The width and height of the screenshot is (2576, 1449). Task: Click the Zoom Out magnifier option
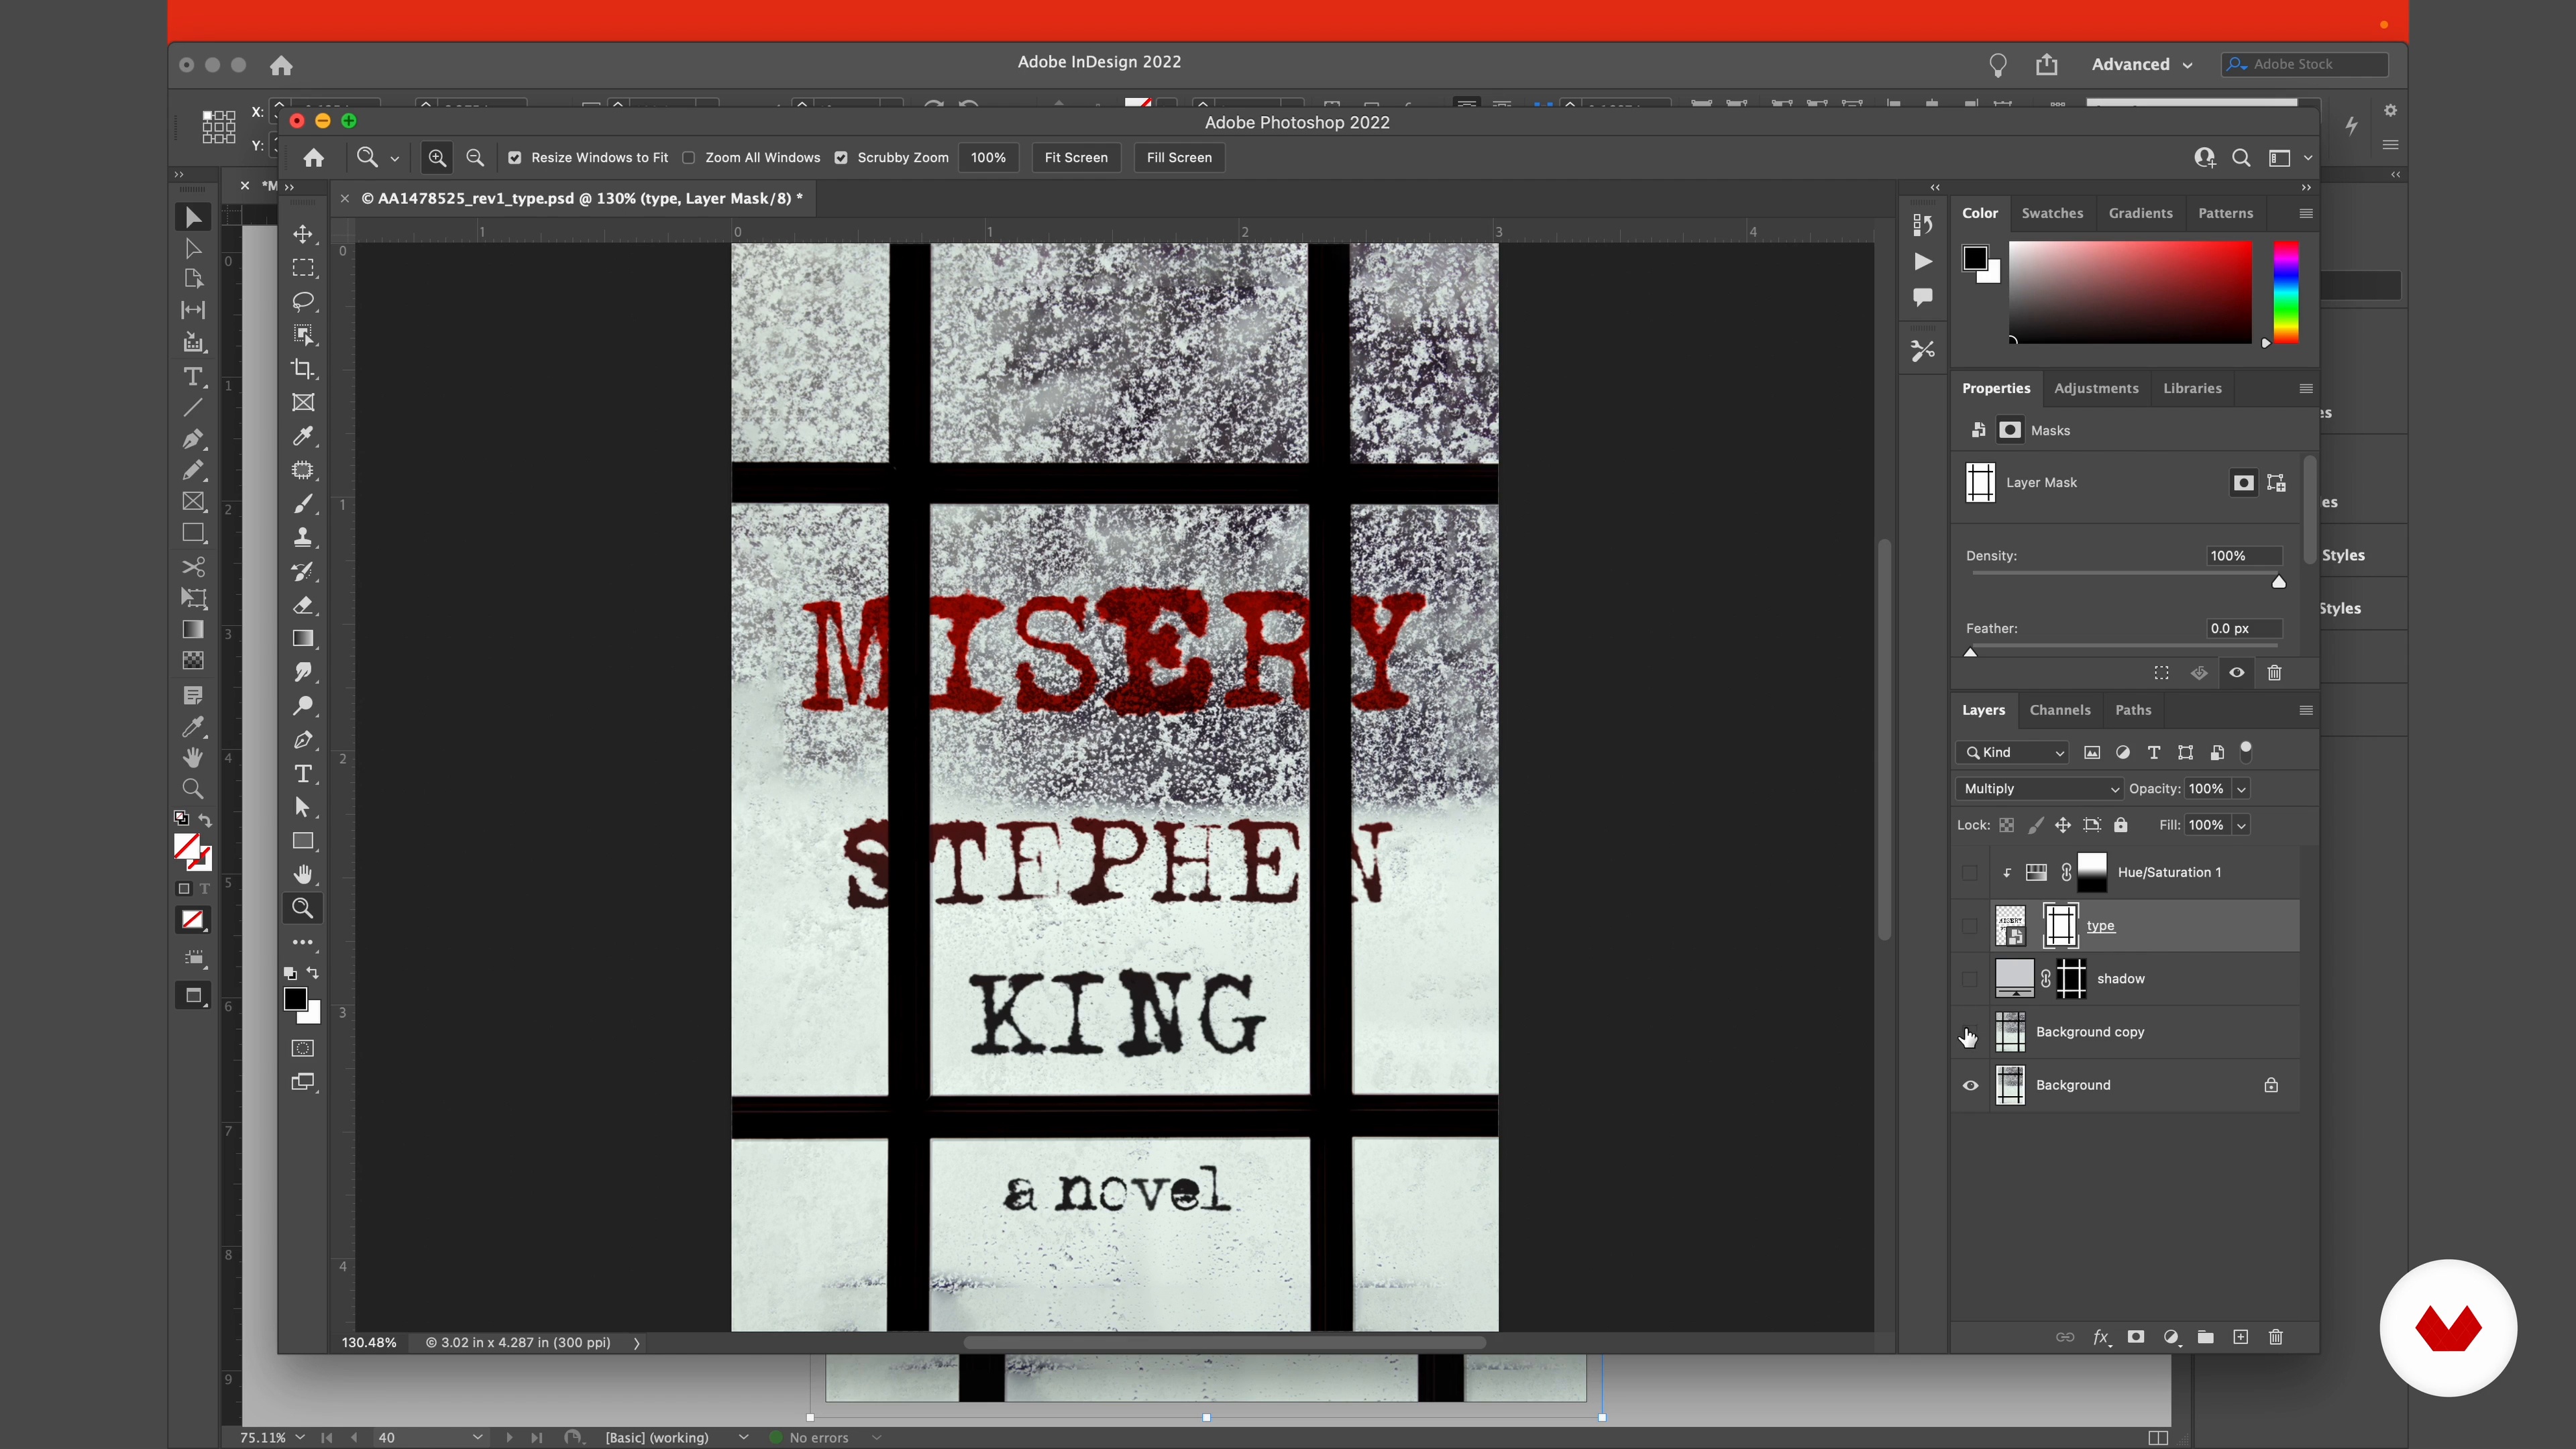coord(475,158)
